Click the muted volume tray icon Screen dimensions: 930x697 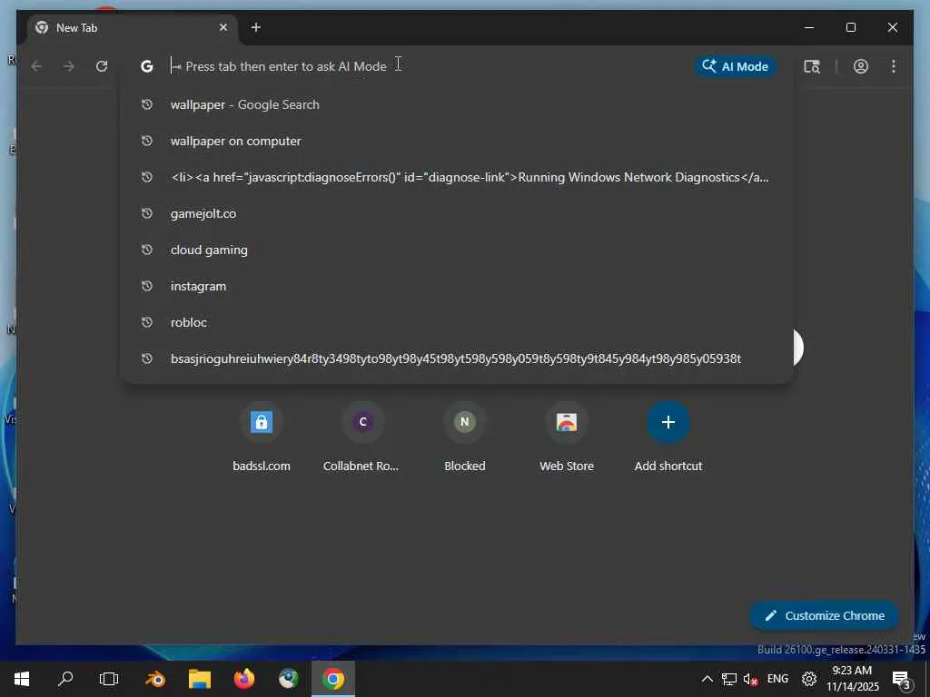750,679
